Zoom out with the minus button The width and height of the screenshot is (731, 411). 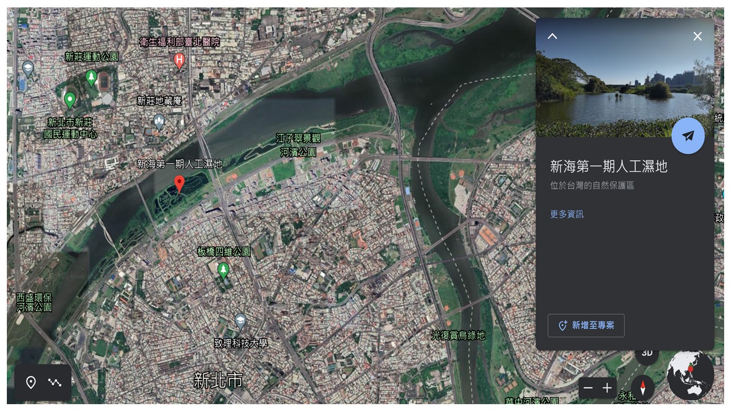point(588,388)
